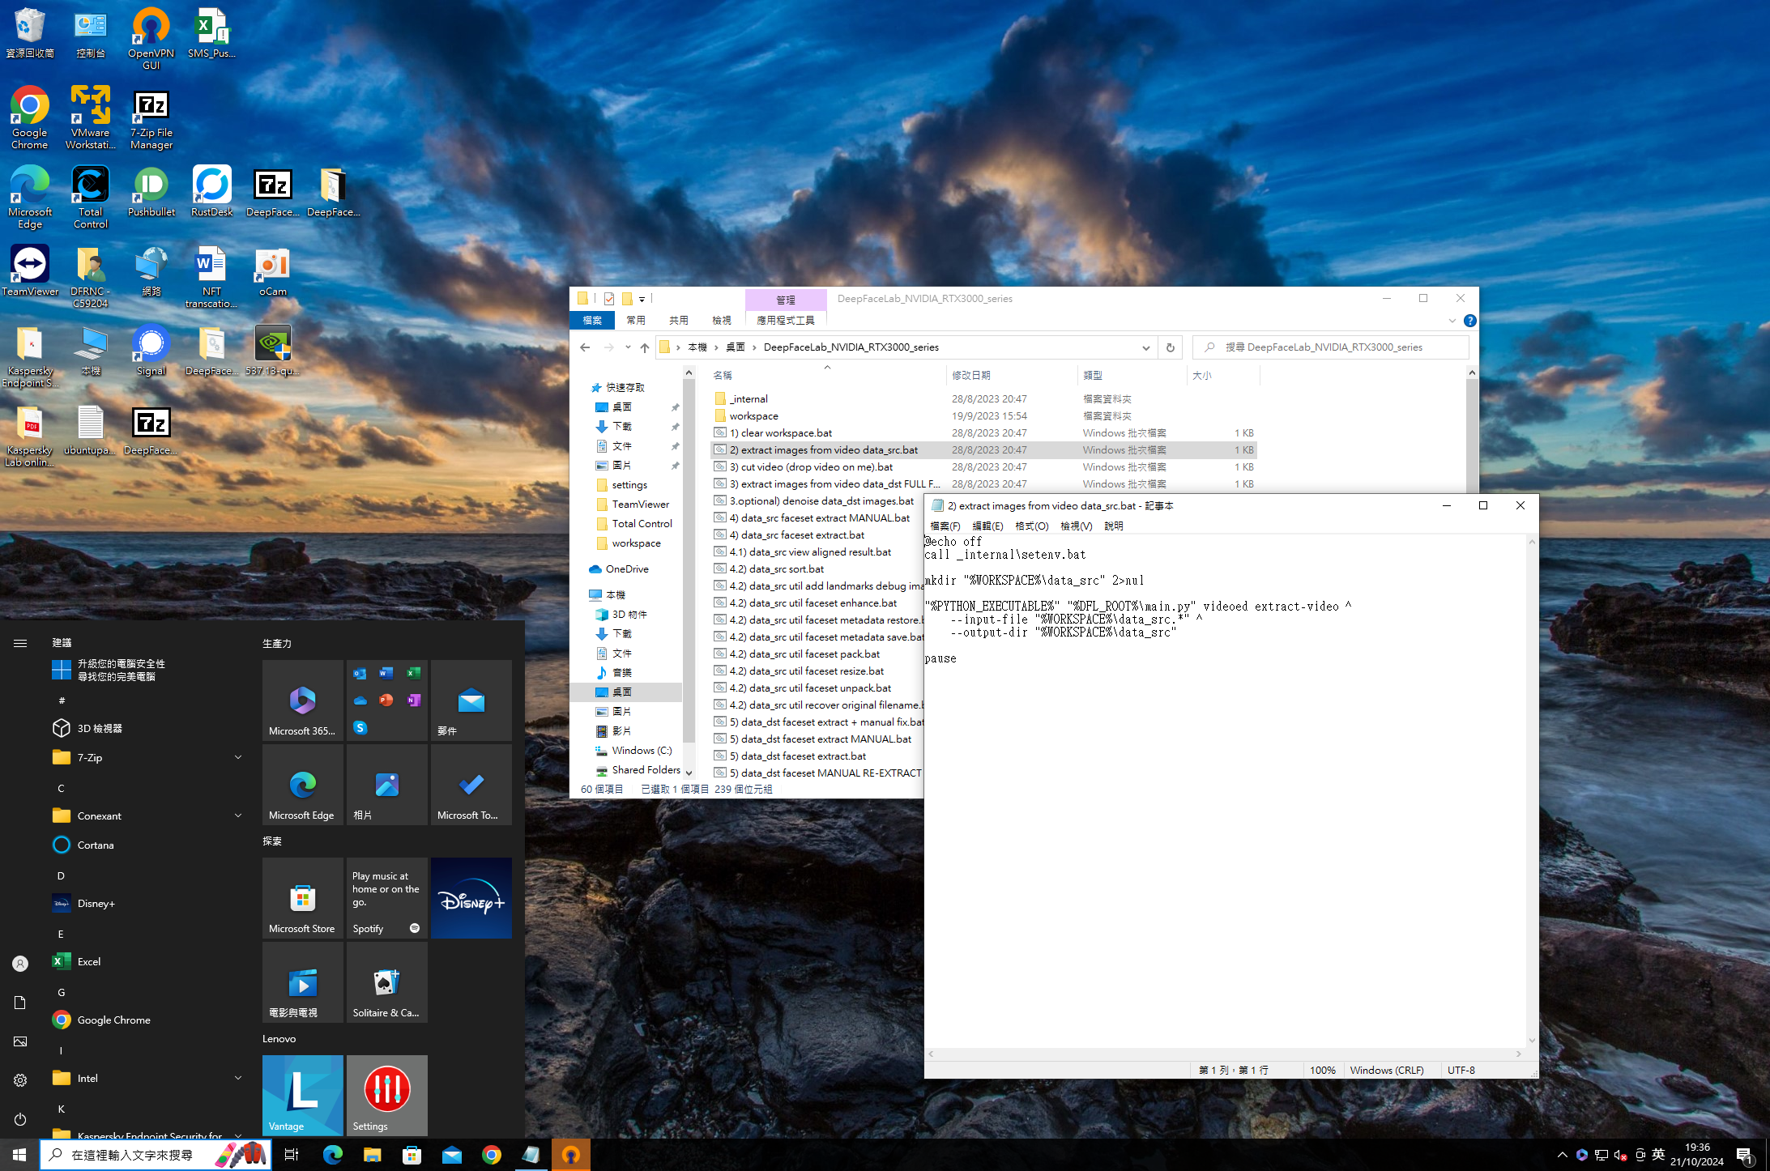
Task: Click the Start menu Power icon
Action: coord(20,1119)
